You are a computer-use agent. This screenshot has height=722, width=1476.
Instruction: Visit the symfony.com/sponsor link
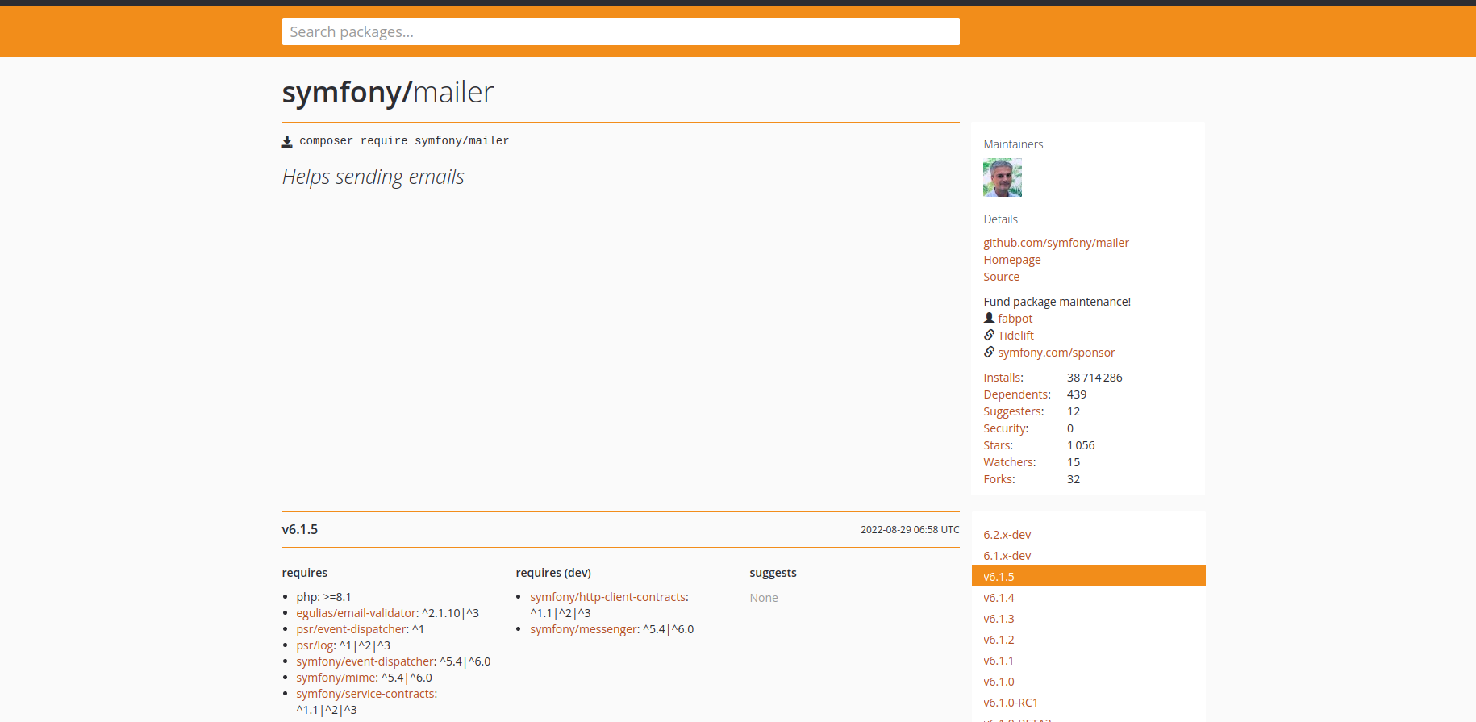pyautogui.click(x=1056, y=353)
